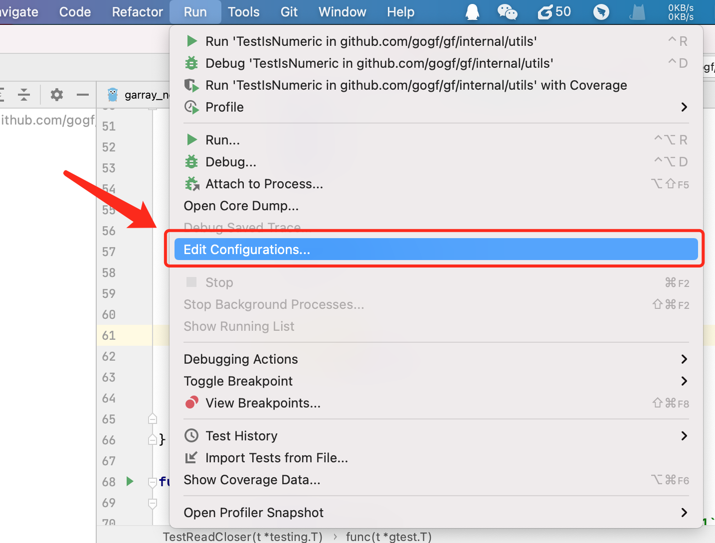
Task: Click the green run gutter icon at line 68
Action: 130,481
